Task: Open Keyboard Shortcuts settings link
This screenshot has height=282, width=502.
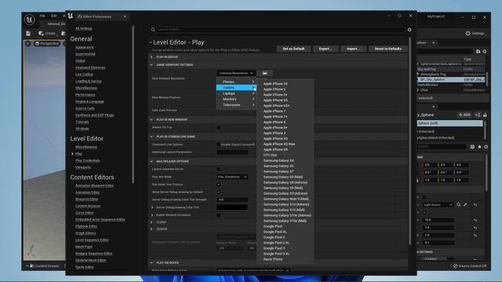Action: click(x=90, y=68)
